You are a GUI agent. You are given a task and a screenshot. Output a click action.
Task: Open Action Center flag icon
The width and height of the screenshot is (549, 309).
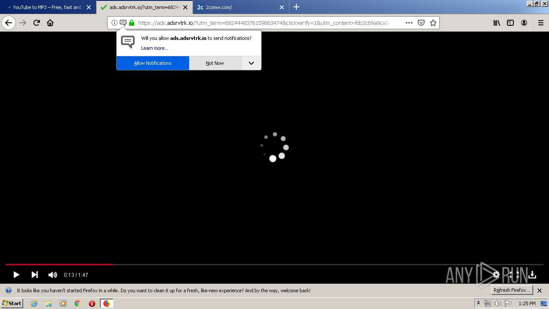pos(508,303)
